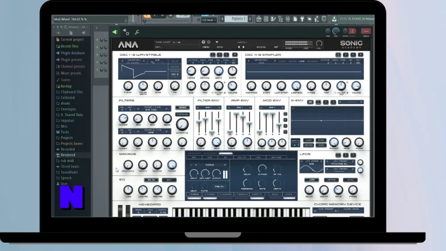Select G-ENV number 3 button
Viewport: 446px width, 251px height.
coord(333,102)
